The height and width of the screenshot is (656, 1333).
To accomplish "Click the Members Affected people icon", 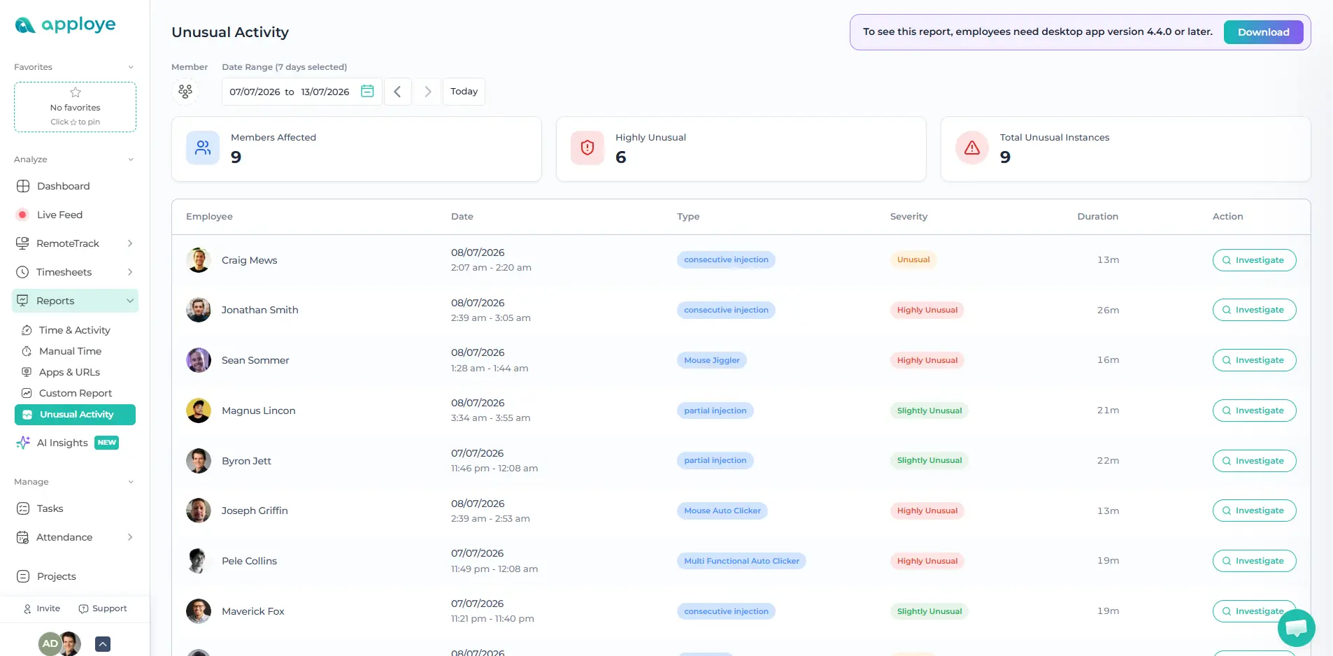I will [203, 148].
